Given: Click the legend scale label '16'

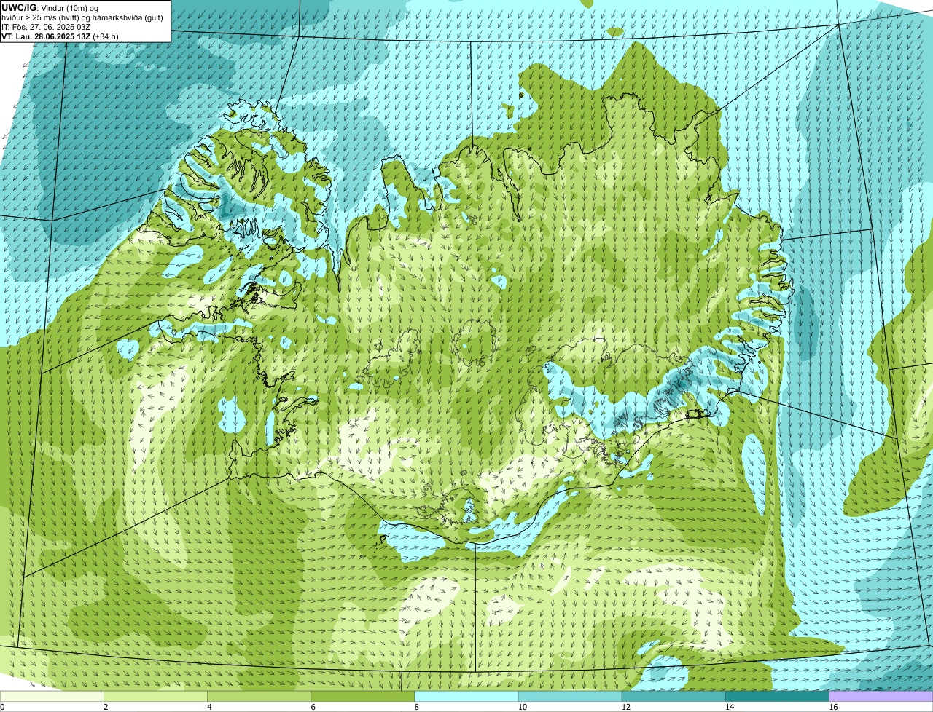Looking at the screenshot, I should point(832,707).
